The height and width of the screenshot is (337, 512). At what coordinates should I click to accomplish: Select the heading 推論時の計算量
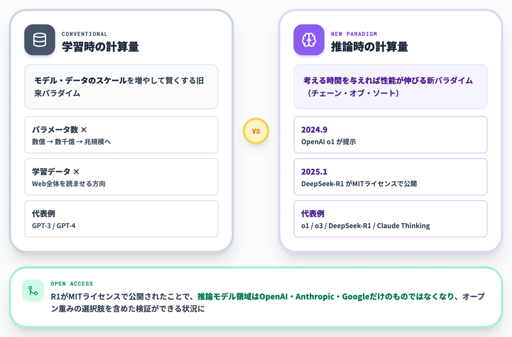(370, 47)
